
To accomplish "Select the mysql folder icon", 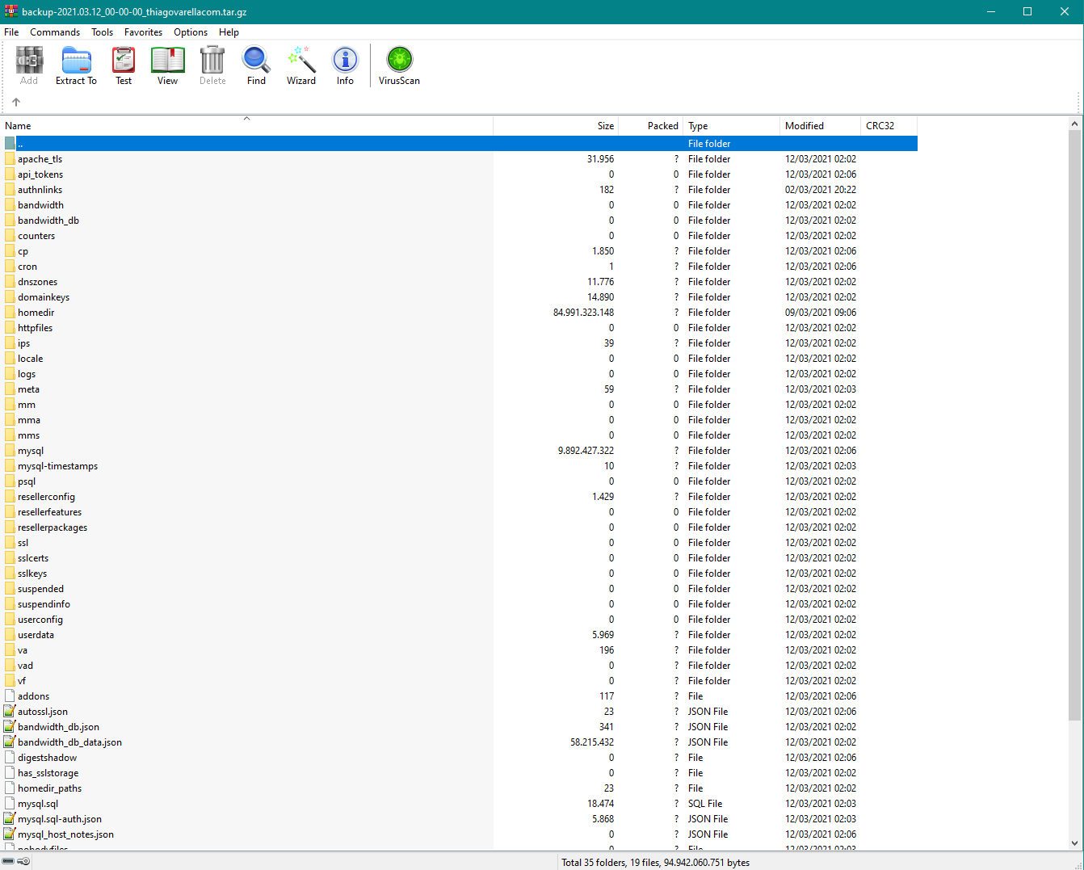I will tap(10, 451).
